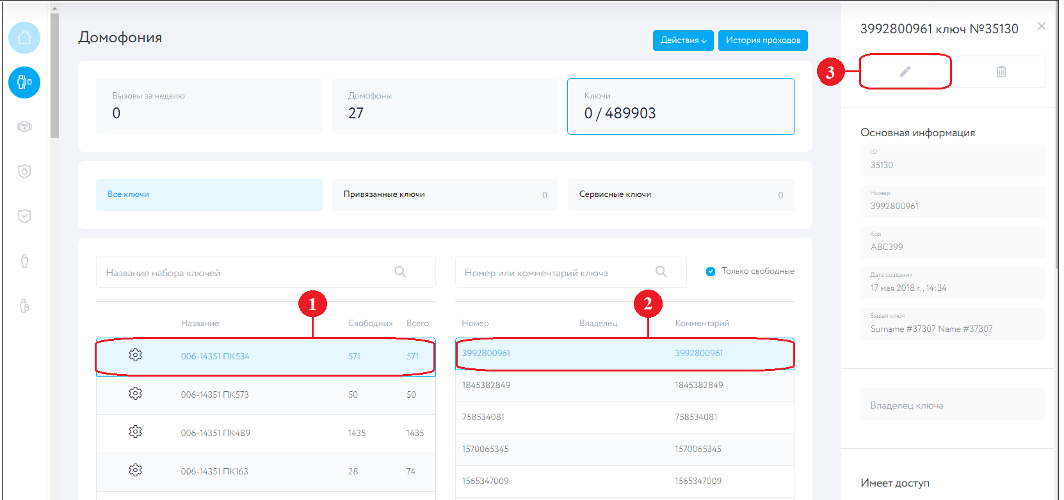Open the Действия dropdown menu

[683, 40]
